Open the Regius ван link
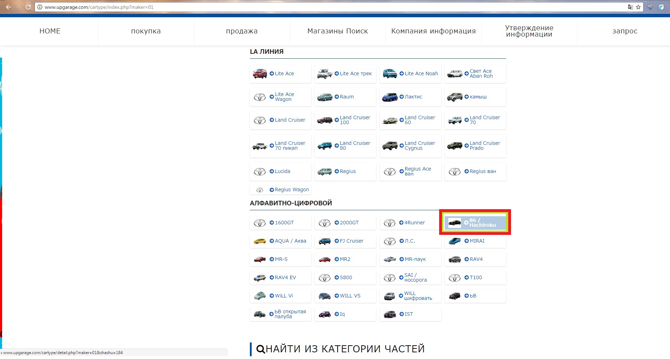 482,171
